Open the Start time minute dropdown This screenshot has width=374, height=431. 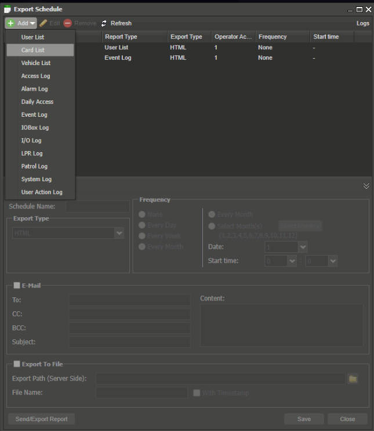pyautogui.click(x=333, y=261)
